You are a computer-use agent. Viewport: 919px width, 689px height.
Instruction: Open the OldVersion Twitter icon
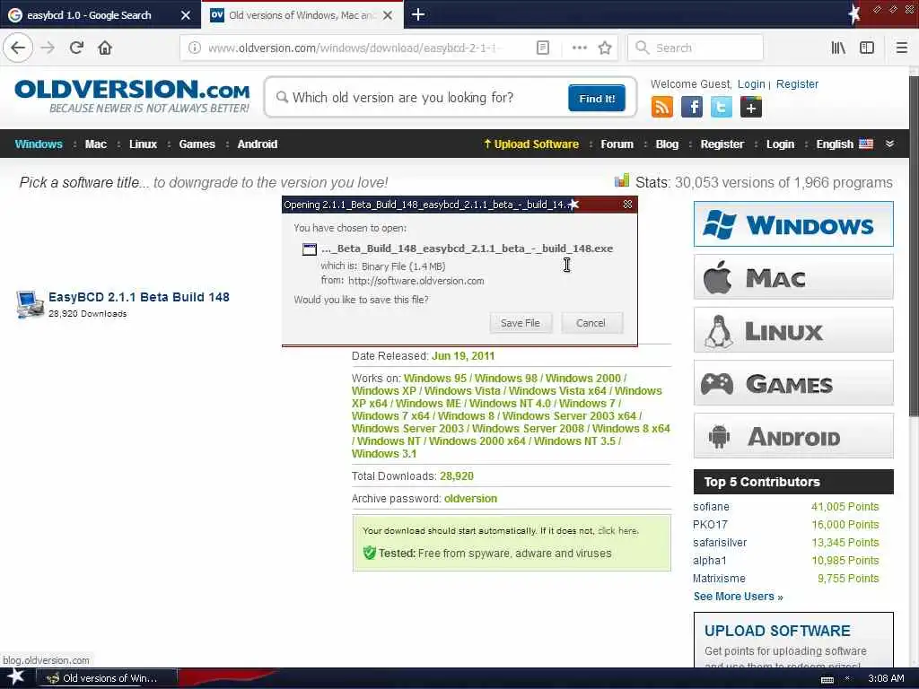pyautogui.click(x=721, y=108)
